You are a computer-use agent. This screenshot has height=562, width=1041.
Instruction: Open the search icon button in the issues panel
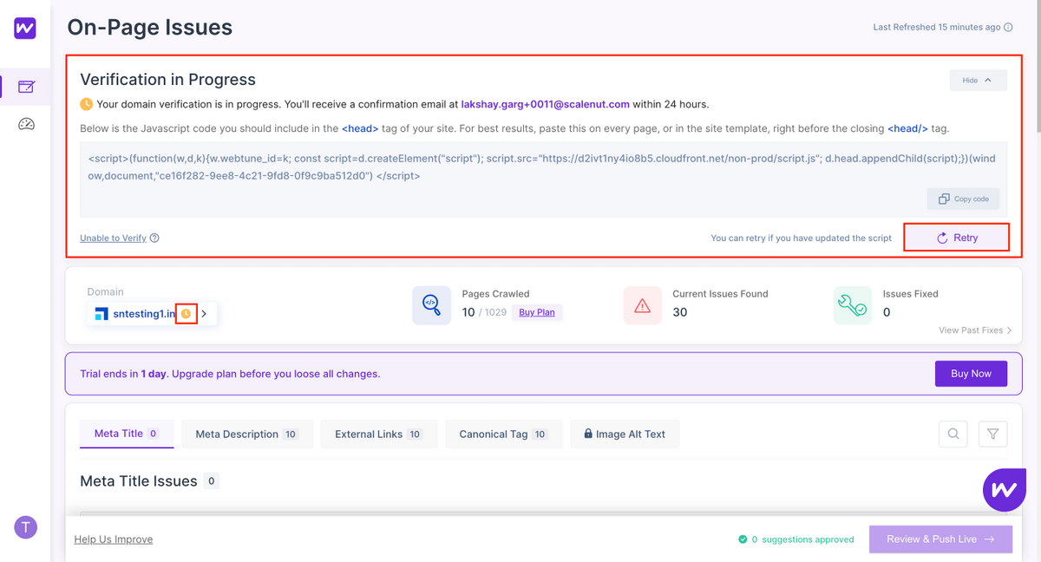953,434
